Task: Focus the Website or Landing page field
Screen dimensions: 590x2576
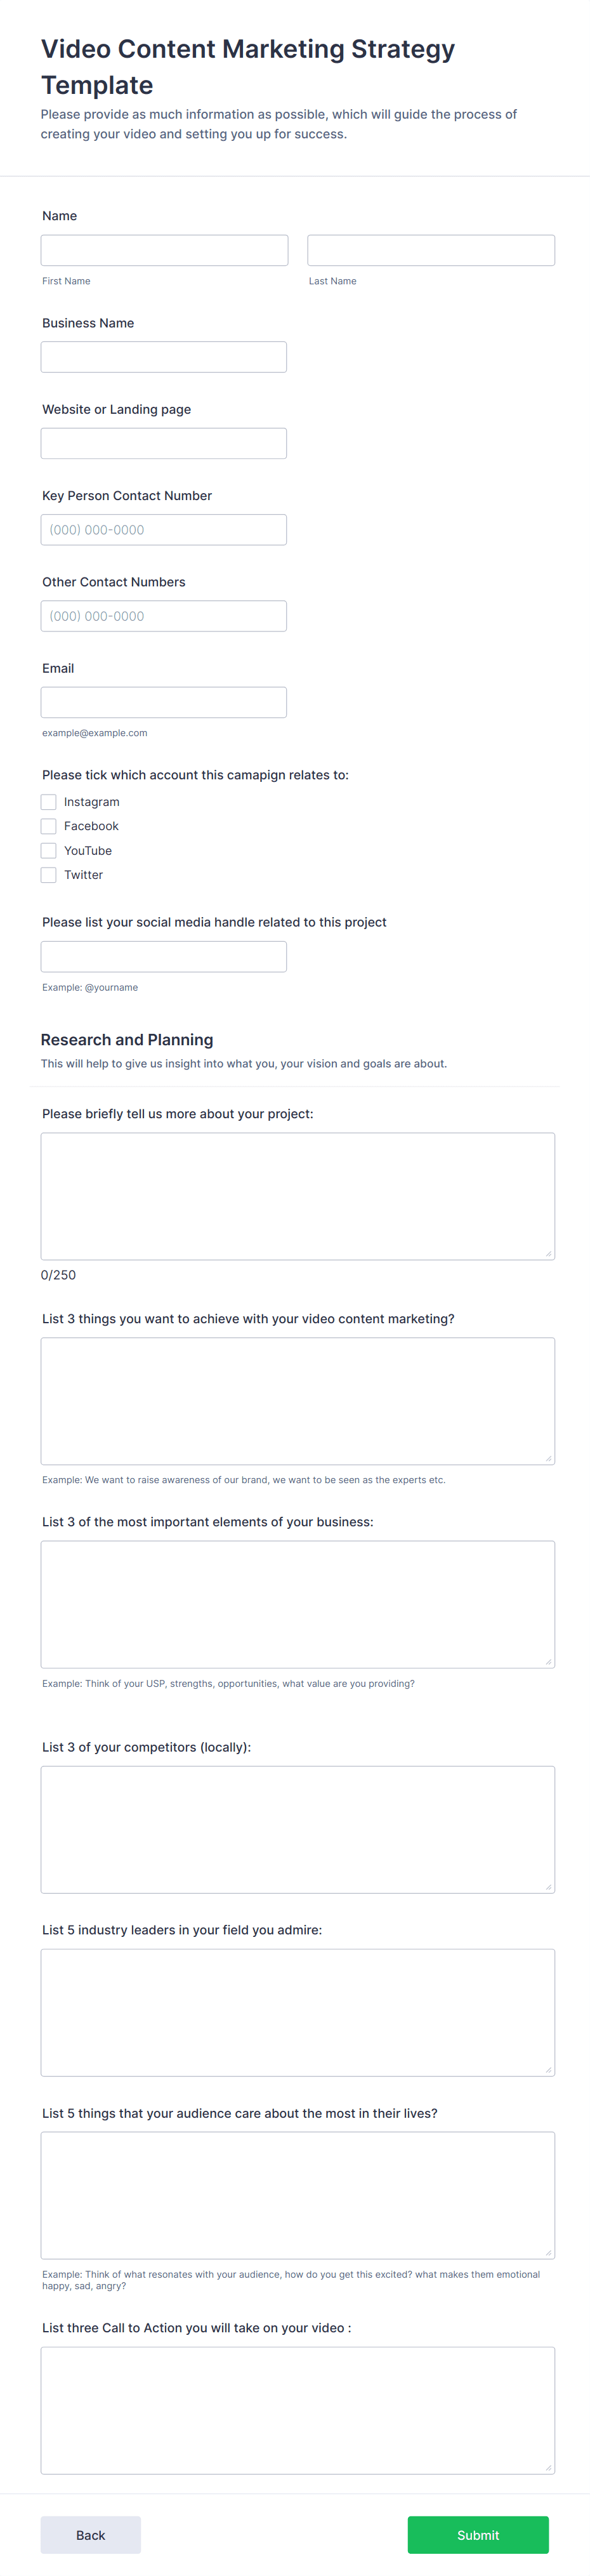Action: coord(163,442)
